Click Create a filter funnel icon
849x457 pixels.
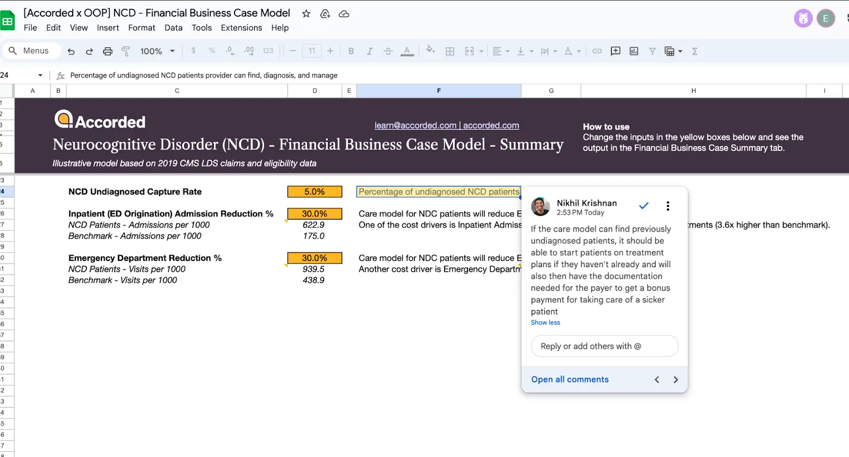(x=652, y=51)
